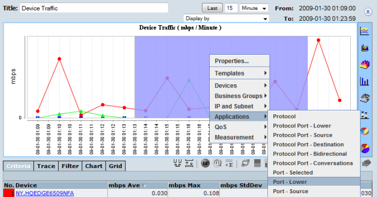Choose Protocol Port - Conversations

pos(314,163)
